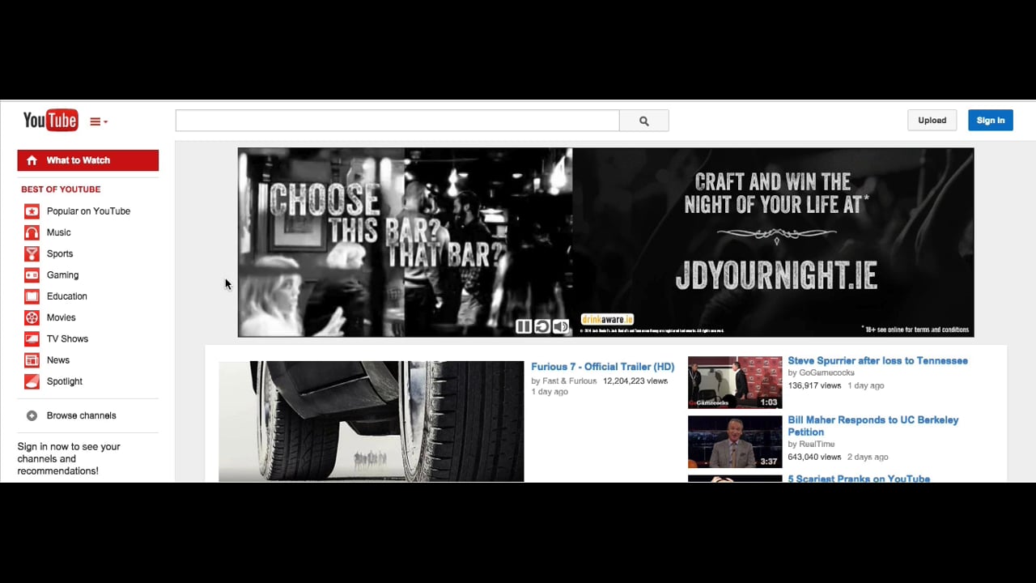Select What to Watch in sidebar
Viewport: 1036px width, 583px height.
coord(88,160)
